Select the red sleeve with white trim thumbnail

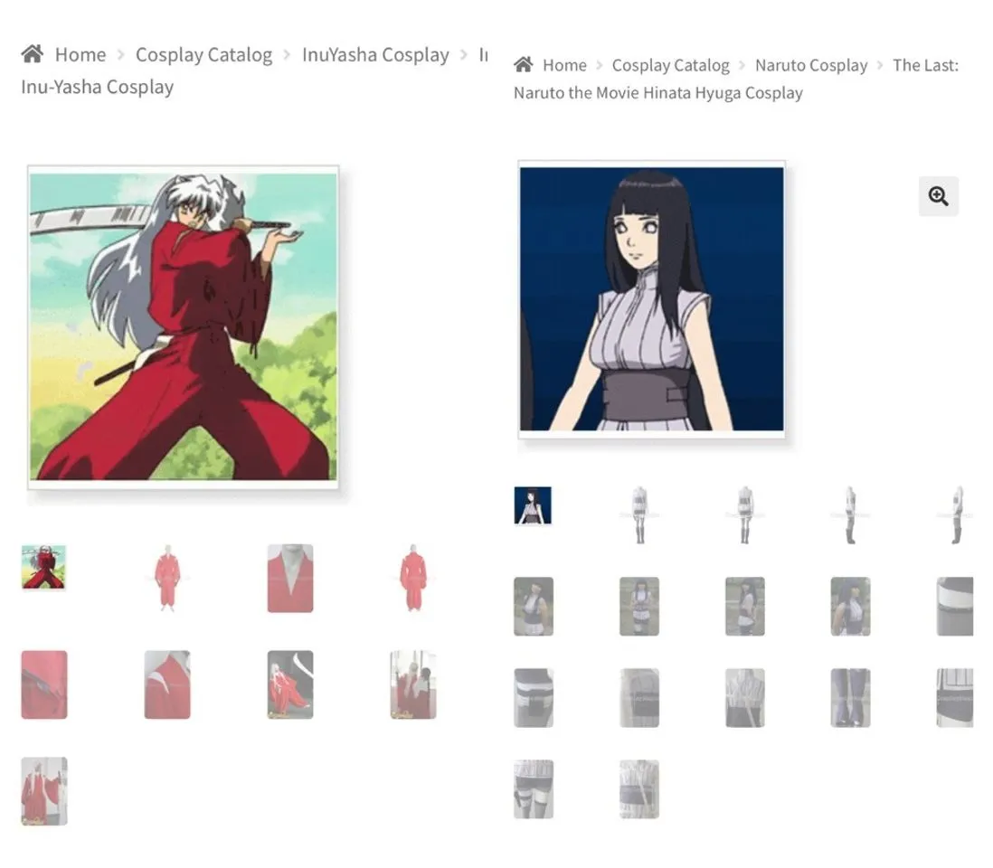(x=167, y=684)
